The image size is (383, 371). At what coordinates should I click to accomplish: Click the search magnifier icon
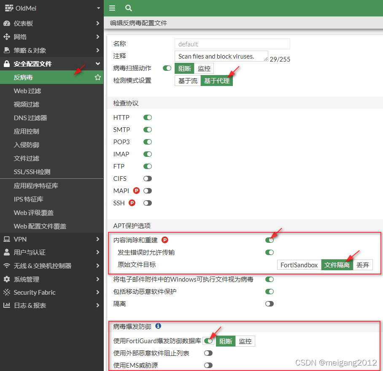coord(129,8)
